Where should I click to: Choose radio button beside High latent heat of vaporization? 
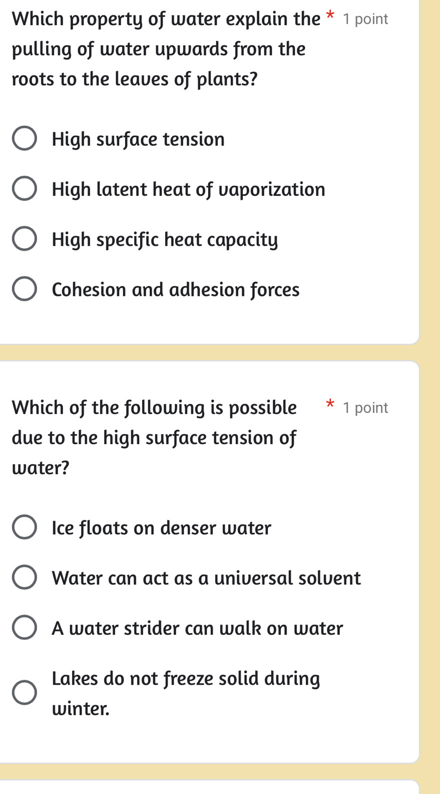tap(24, 189)
